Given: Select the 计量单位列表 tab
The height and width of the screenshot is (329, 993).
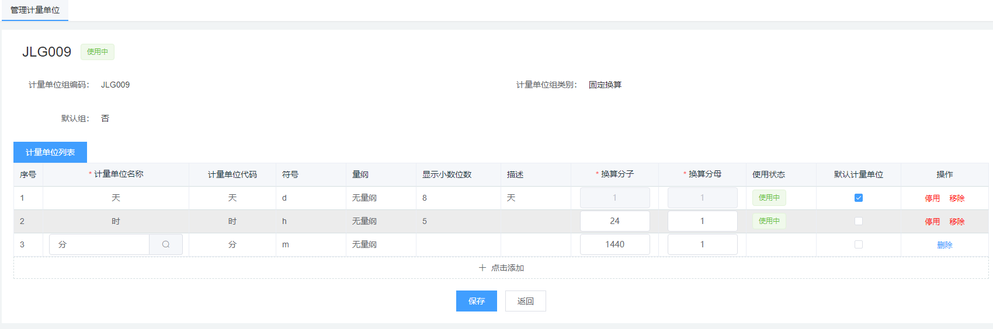Looking at the screenshot, I should tap(50, 152).
